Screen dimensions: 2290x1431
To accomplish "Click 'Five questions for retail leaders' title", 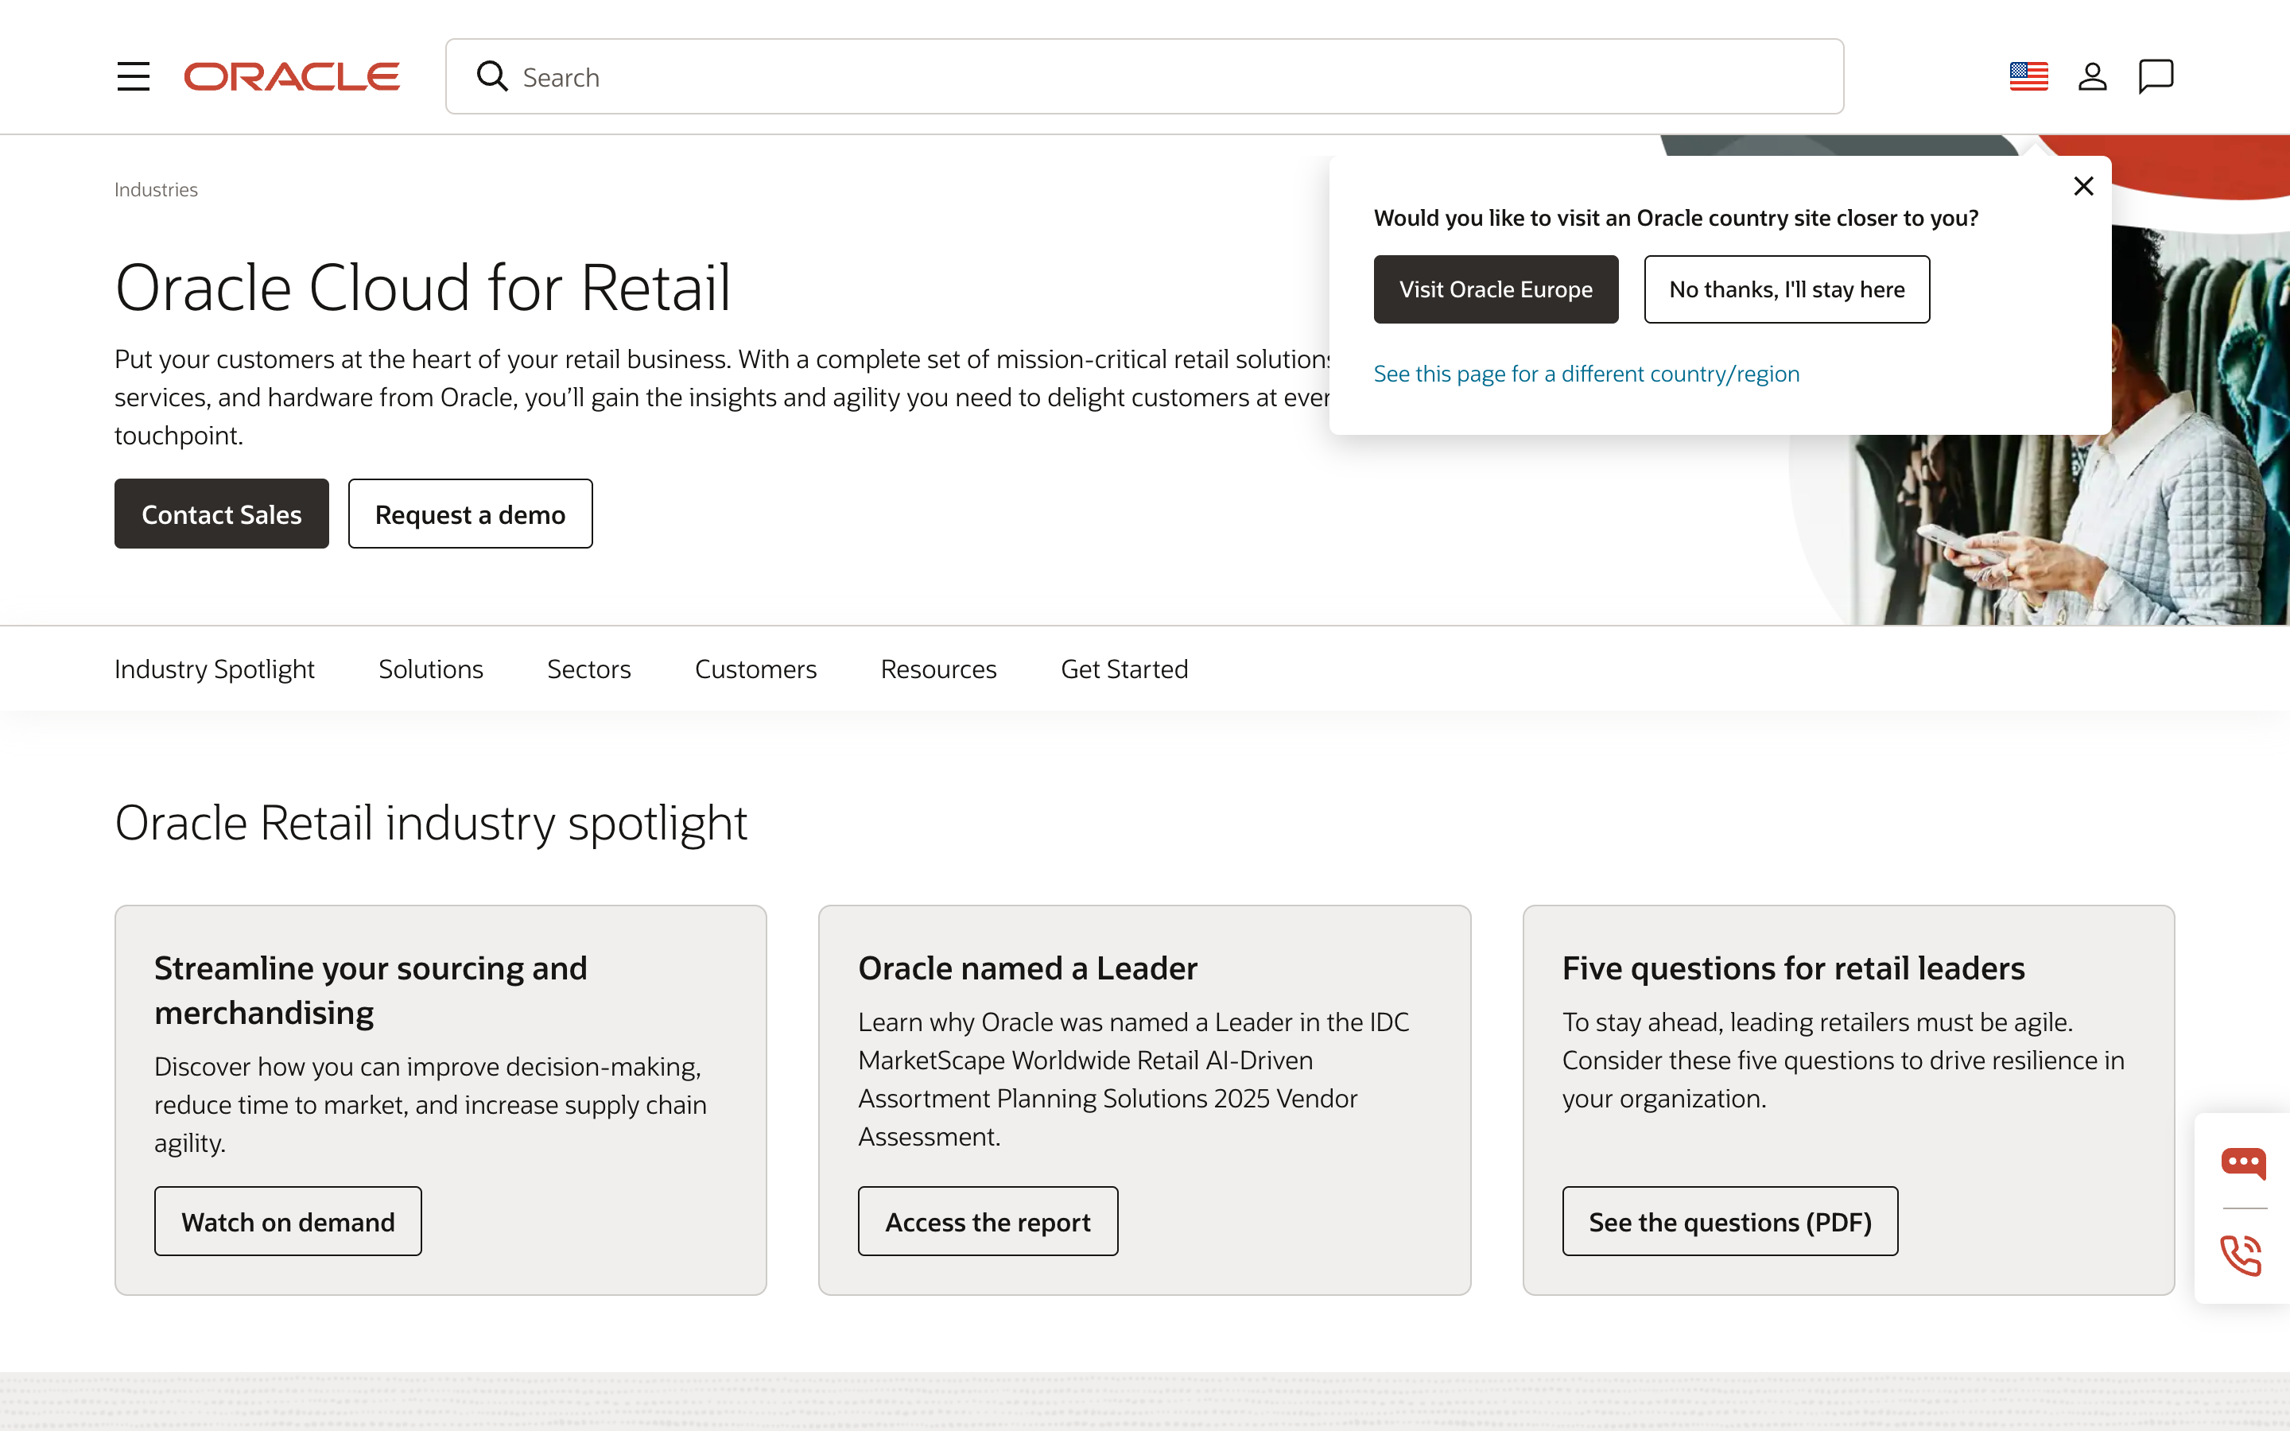I will point(1793,968).
